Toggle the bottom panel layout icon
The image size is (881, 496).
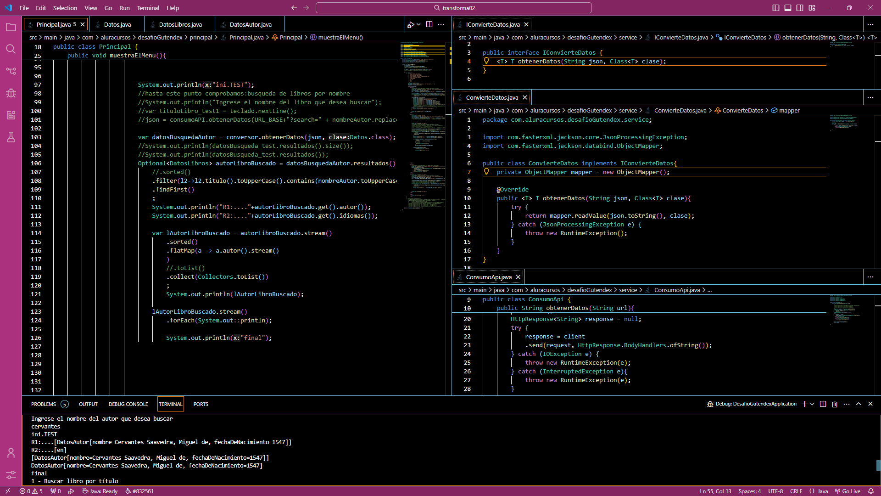click(x=788, y=8)
